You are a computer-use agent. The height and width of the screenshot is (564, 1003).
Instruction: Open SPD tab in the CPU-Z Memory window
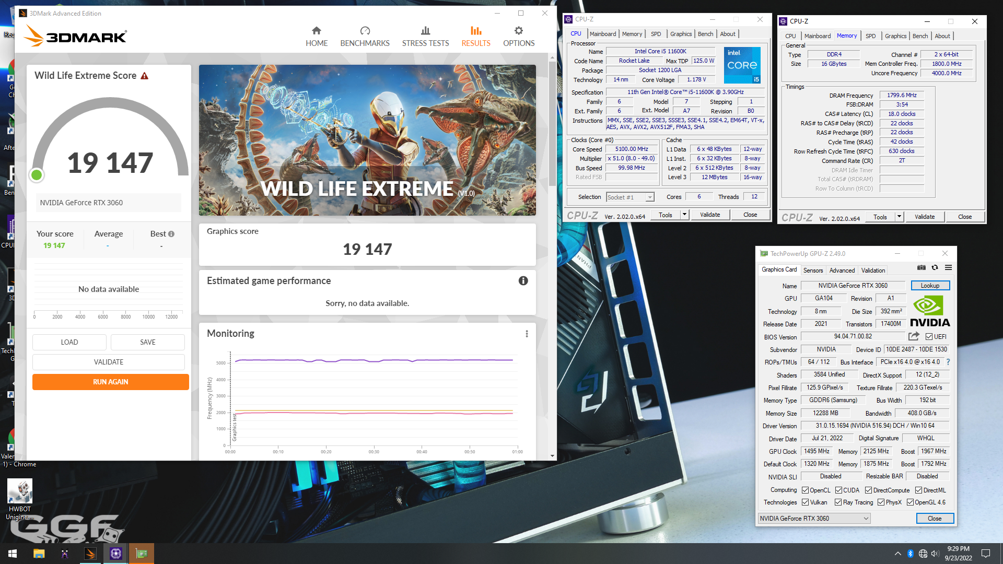870,36
